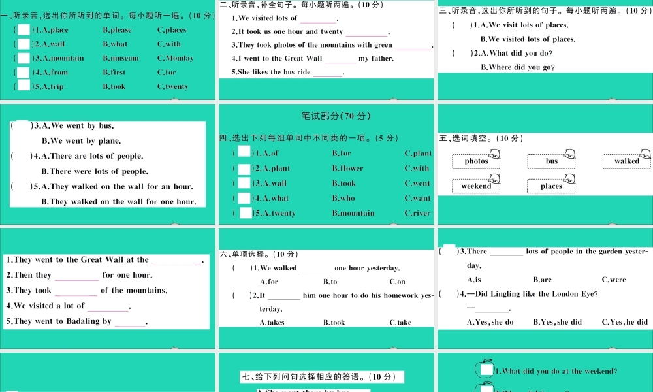The width and height of the screenshot is (653, 392).
Task: Click the answer box for question 2 A.plant
Action: 244,169
